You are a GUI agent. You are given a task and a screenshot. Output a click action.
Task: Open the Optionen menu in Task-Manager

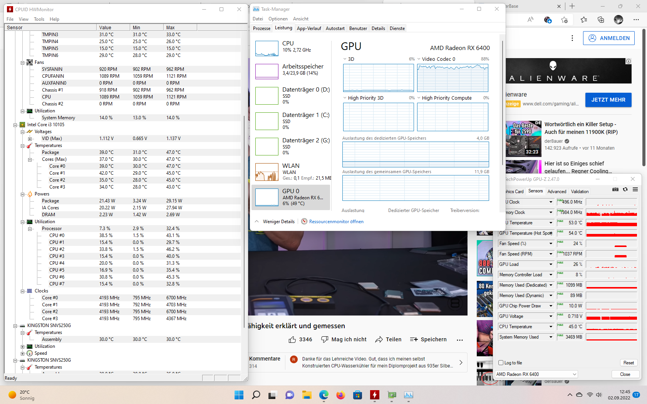278,19
